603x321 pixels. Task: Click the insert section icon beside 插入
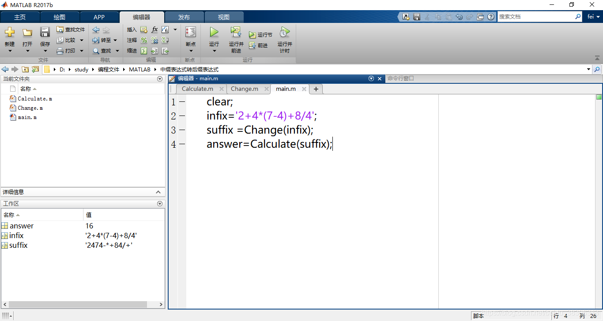point(144,30)
